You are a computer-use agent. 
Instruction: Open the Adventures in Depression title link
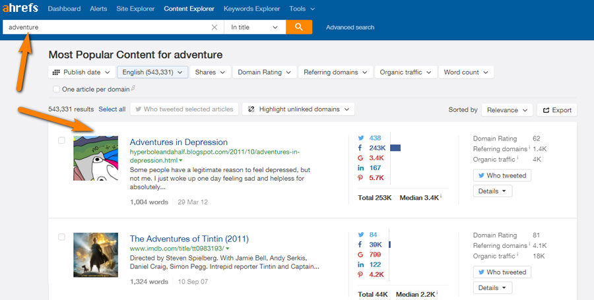178,142
